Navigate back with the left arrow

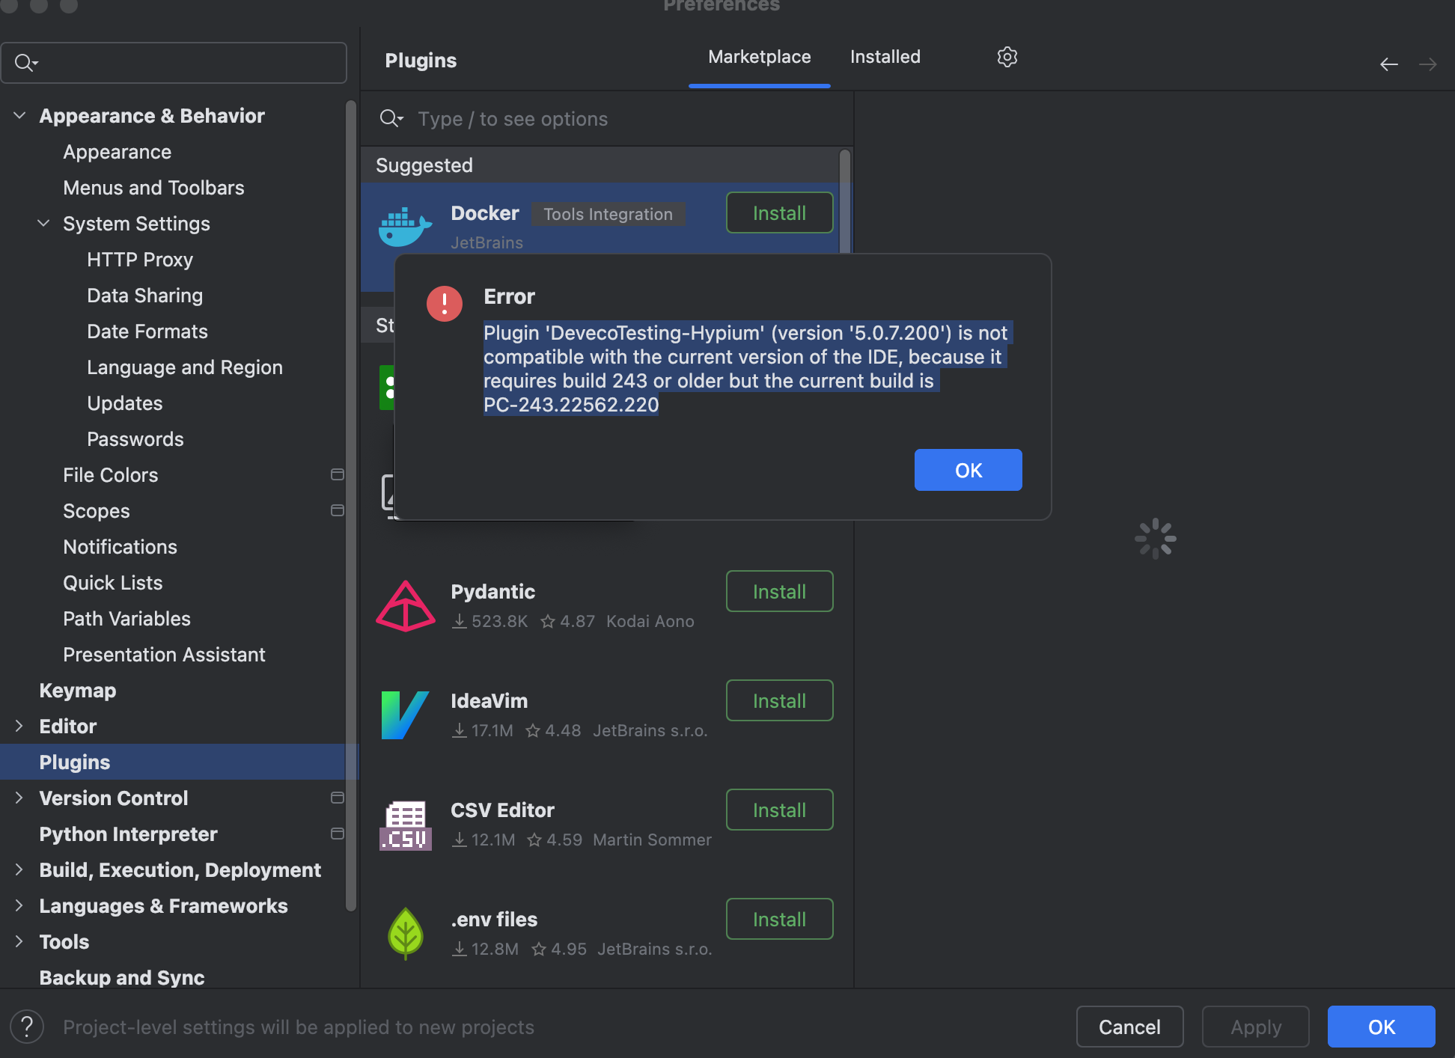1388,64
